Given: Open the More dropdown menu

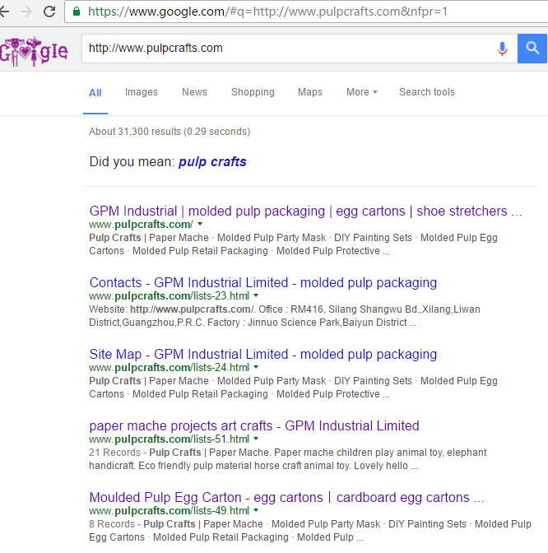Looking at the screenshot, I should (x=362, y=92).
